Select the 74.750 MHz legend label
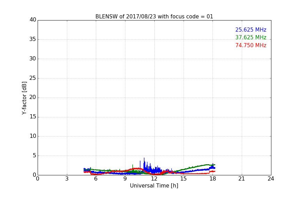 pyautogui.click(x=251, y=45)
